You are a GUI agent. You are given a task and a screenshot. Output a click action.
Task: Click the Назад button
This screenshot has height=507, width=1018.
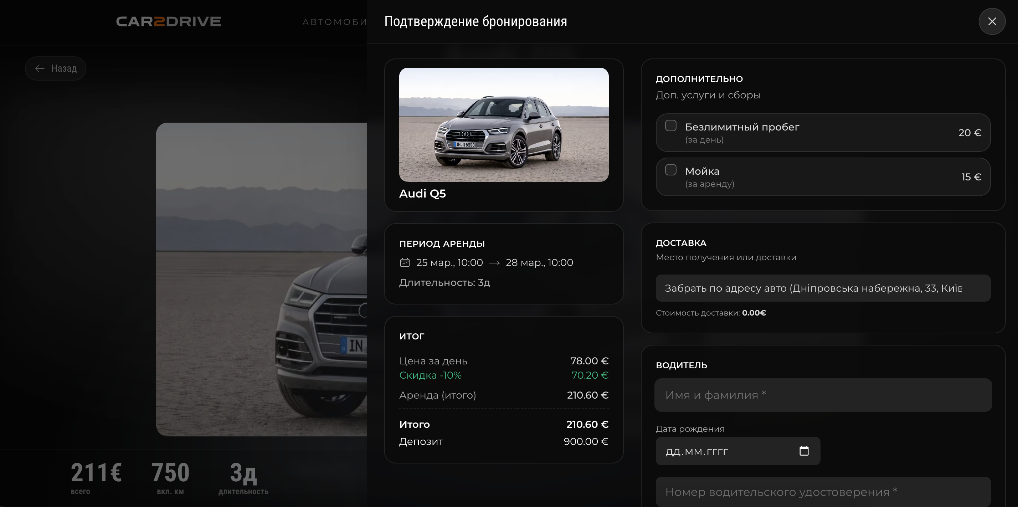[x=55, y=68]
